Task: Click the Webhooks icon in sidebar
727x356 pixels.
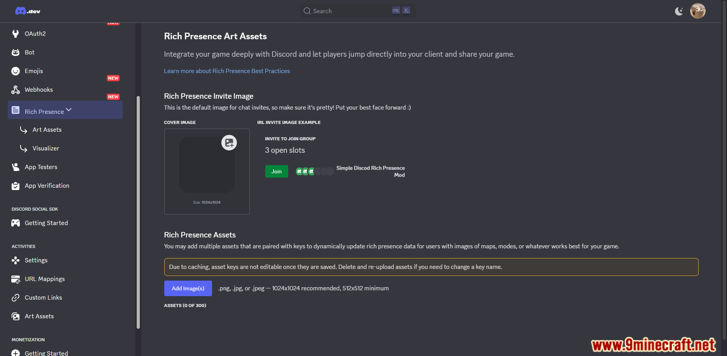Action: [16, 90]
